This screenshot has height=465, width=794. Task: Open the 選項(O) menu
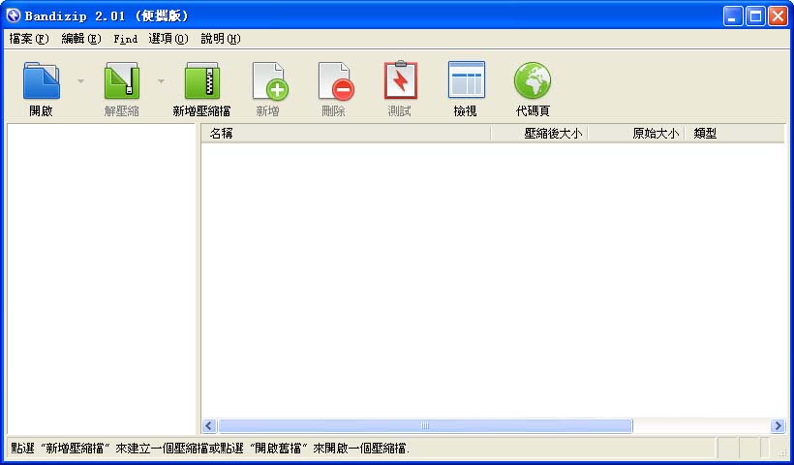click(x=168, y=39)
